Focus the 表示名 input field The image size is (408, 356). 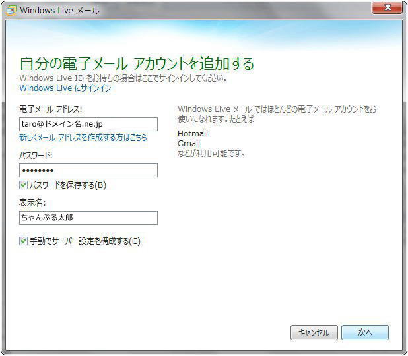point(88,218)
